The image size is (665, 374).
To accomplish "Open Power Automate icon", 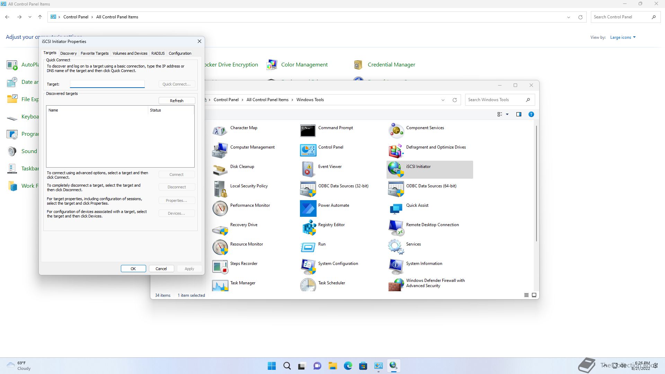I will 308,208.
